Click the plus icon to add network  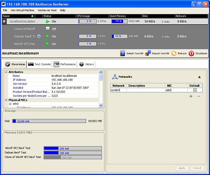click(x=191, y=96)
